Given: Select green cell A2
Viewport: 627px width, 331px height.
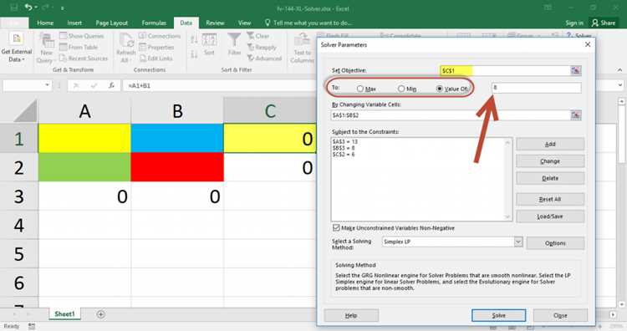Looking at the screenshot, I should [x=84, y=167].
